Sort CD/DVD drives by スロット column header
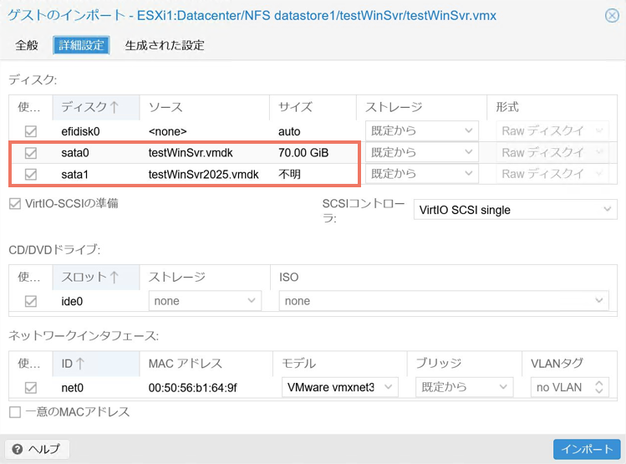Screen dimensions: 626x464 point(90,277)
